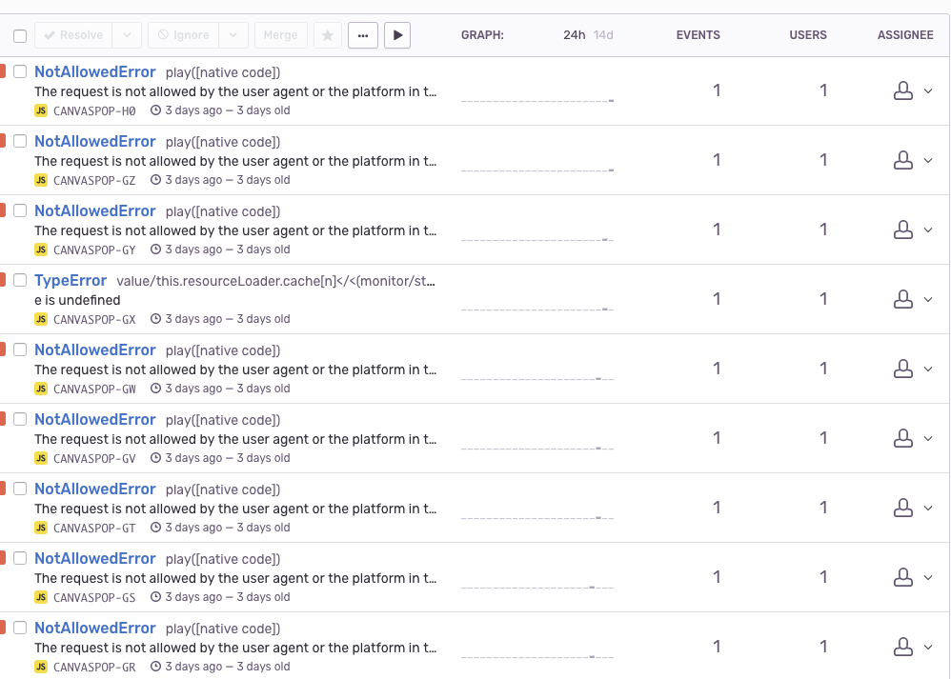
Task: Click the event graph for CANVASPOP-GX
Action: [537, 299]
